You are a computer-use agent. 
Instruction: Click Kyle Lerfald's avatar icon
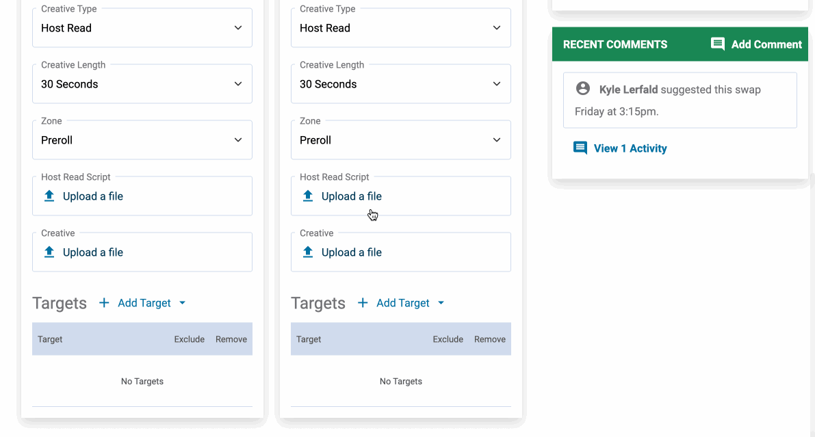click(x=583, y=89)
